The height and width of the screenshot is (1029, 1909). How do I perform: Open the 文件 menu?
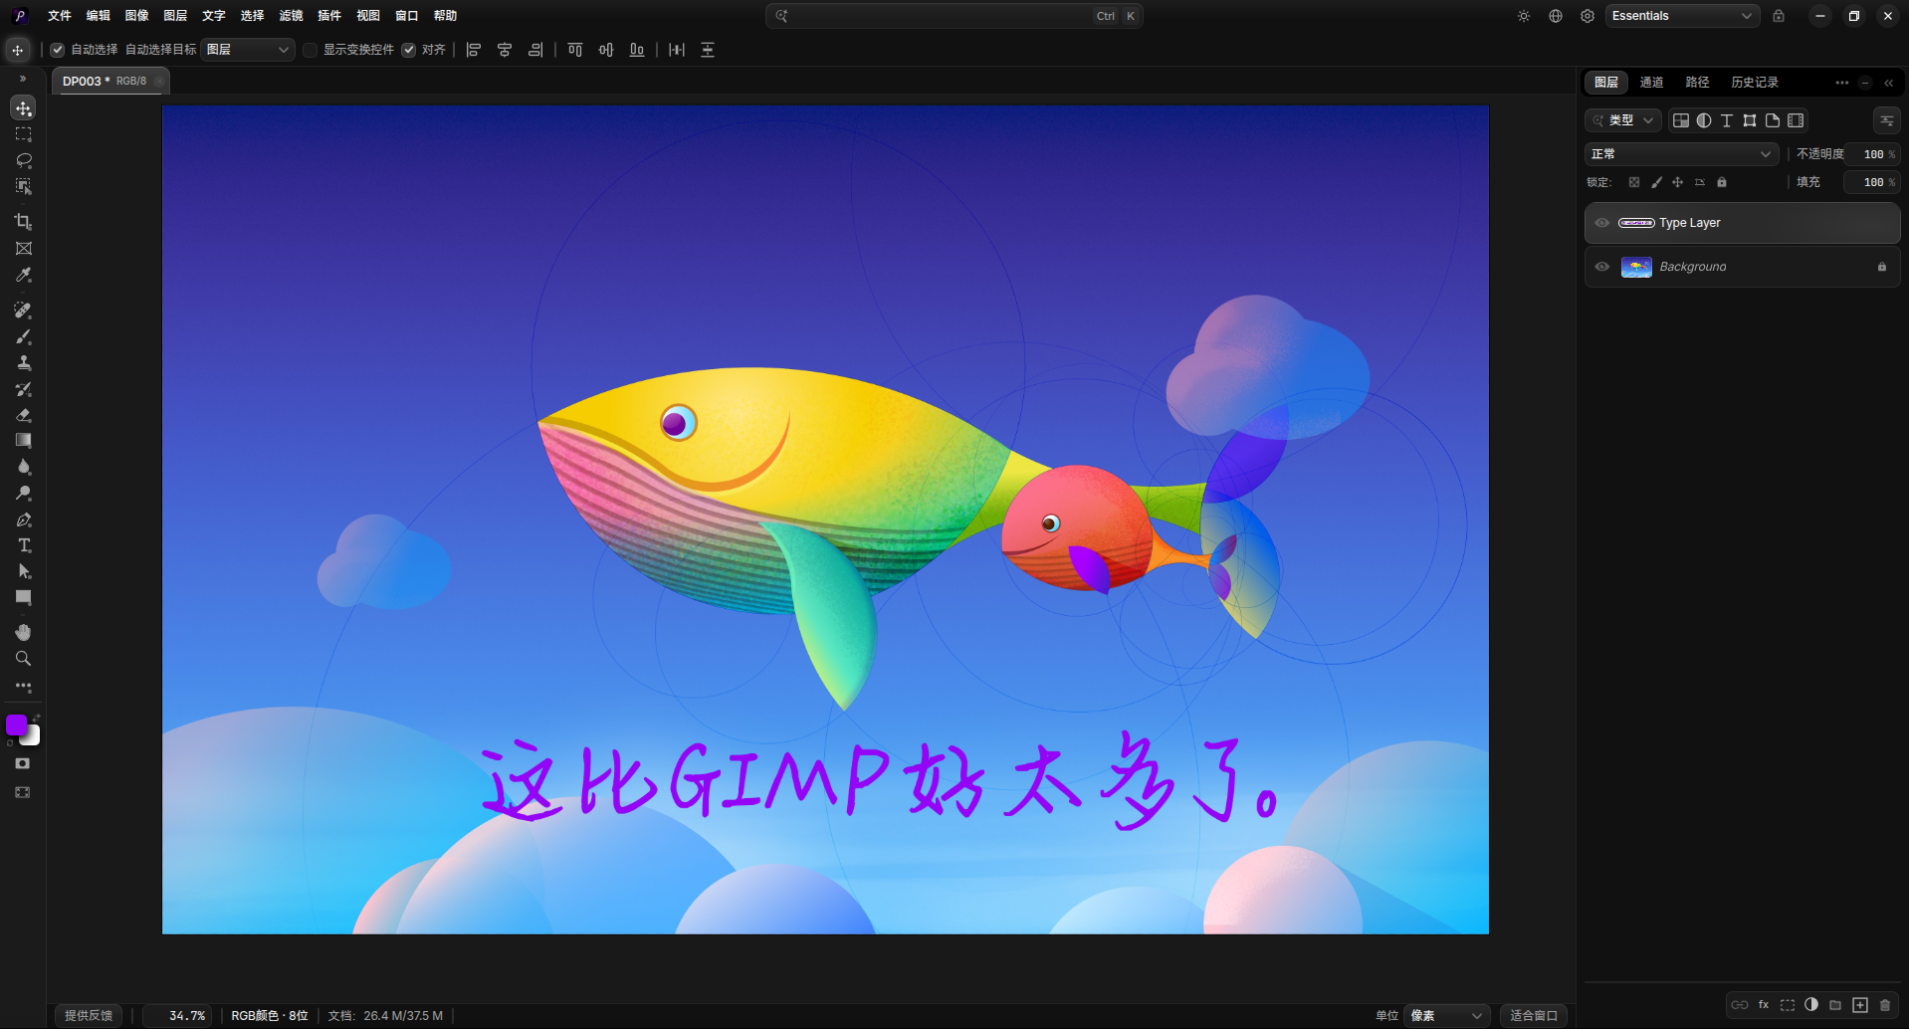[x=60, y=16]
